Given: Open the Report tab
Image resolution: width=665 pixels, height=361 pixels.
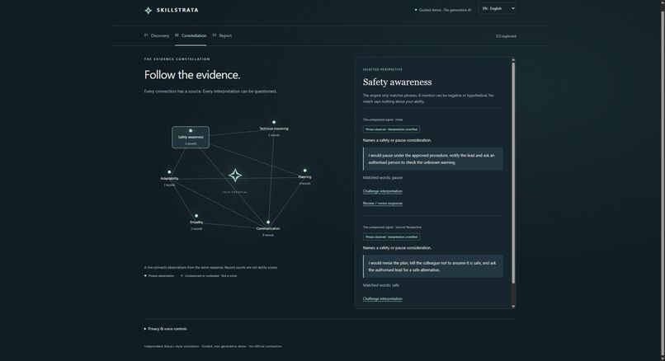Looking at the screenshot, I should click(222, 35).
